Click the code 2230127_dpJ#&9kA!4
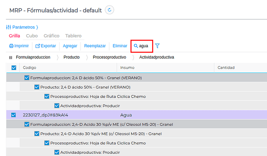The image size is (267, 156). click(45, 115)
